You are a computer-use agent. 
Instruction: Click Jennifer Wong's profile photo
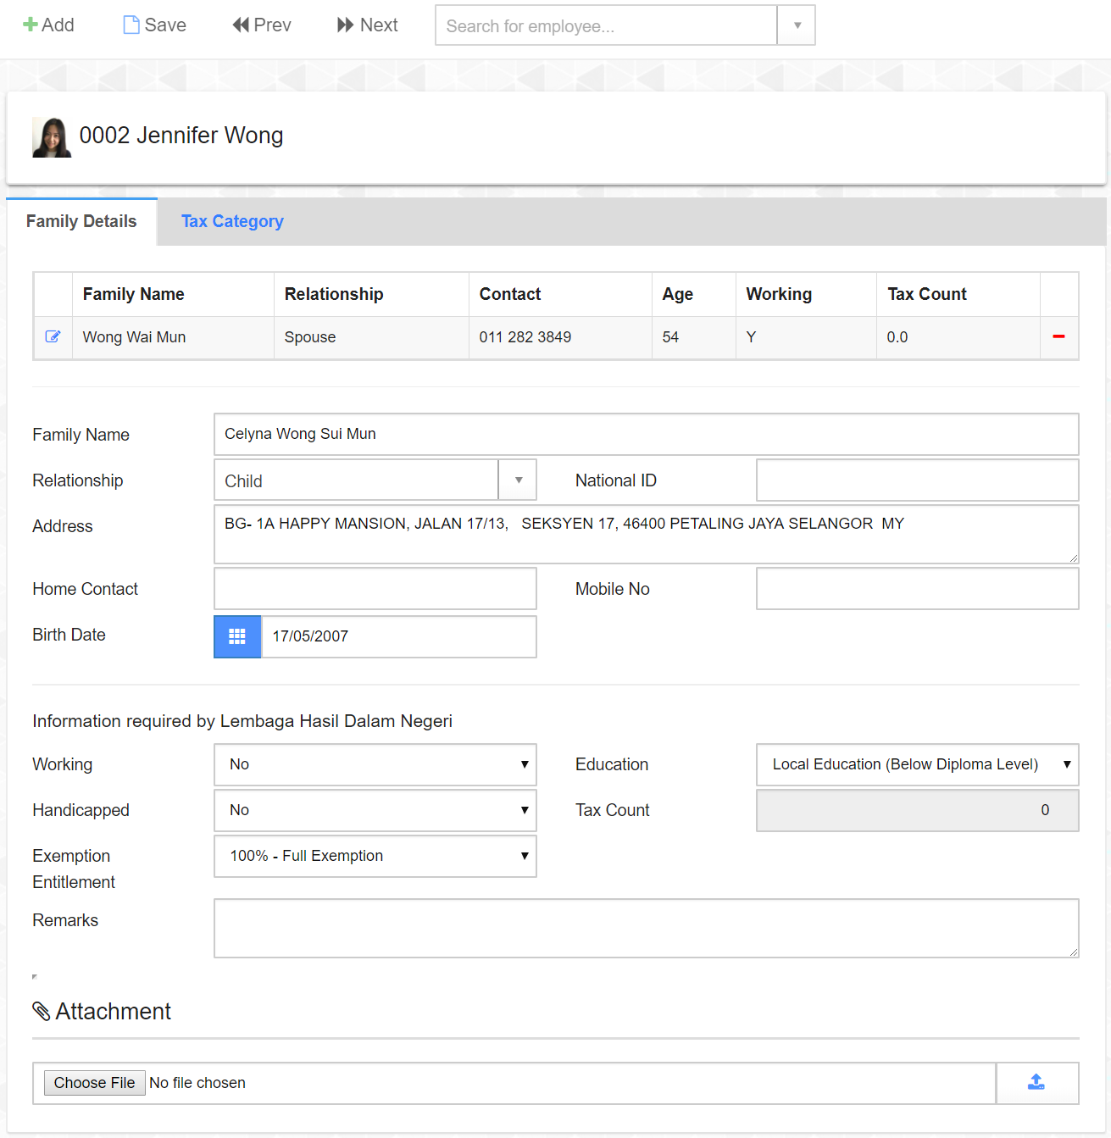coord(52,137)
